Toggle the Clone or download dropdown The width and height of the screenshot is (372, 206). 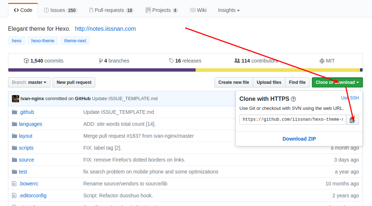point(337,82)
